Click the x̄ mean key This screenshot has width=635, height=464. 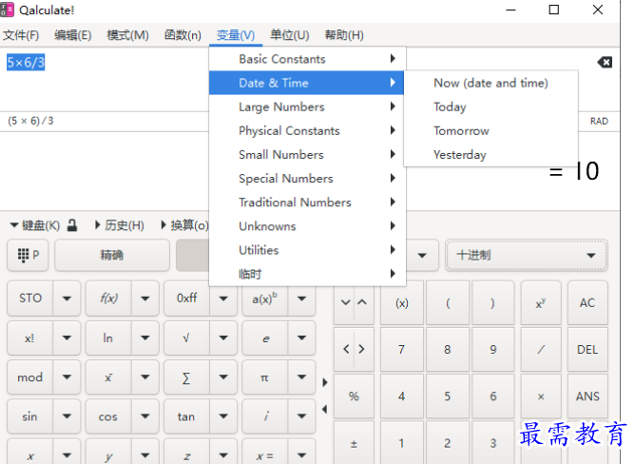(x=108, y=377)
